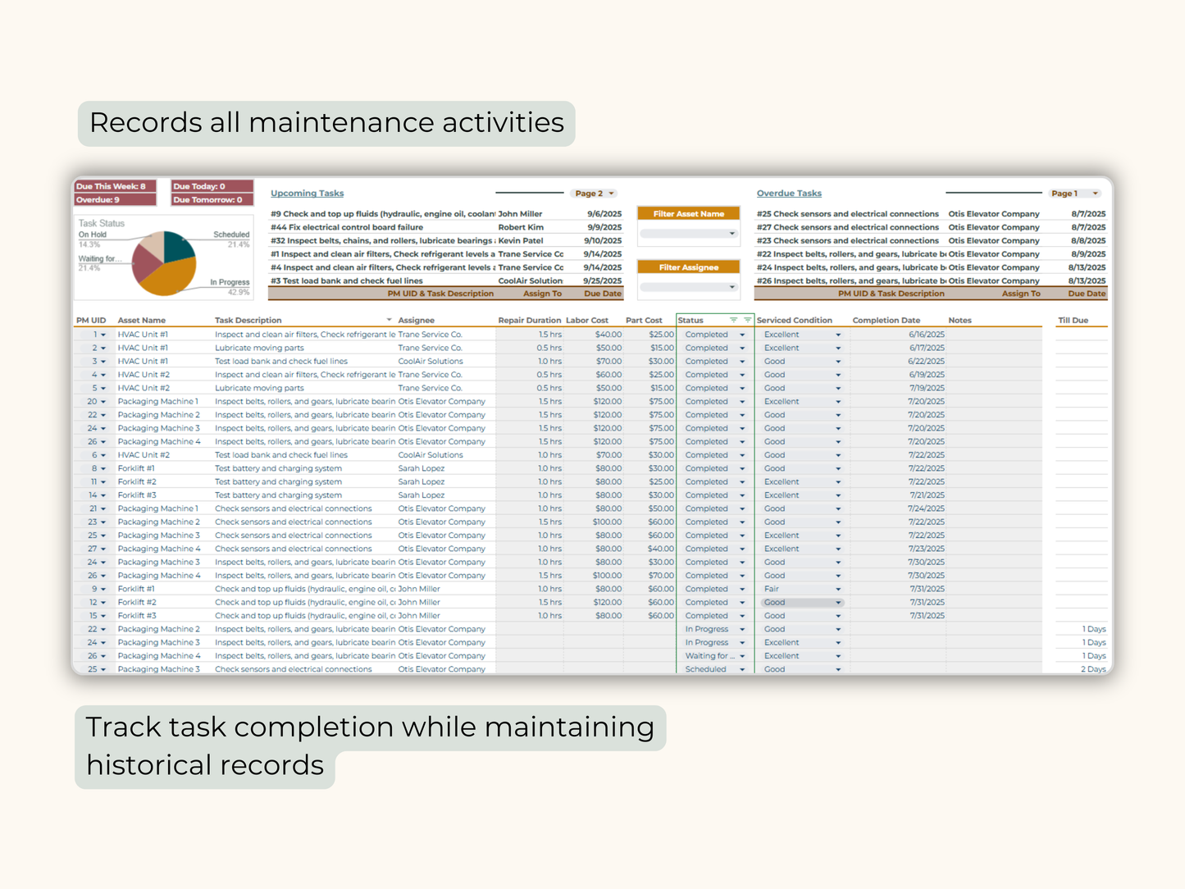Click the arrow next to the Fair condition
This screenshot has height=889, width=1185.
coord(838,589)
